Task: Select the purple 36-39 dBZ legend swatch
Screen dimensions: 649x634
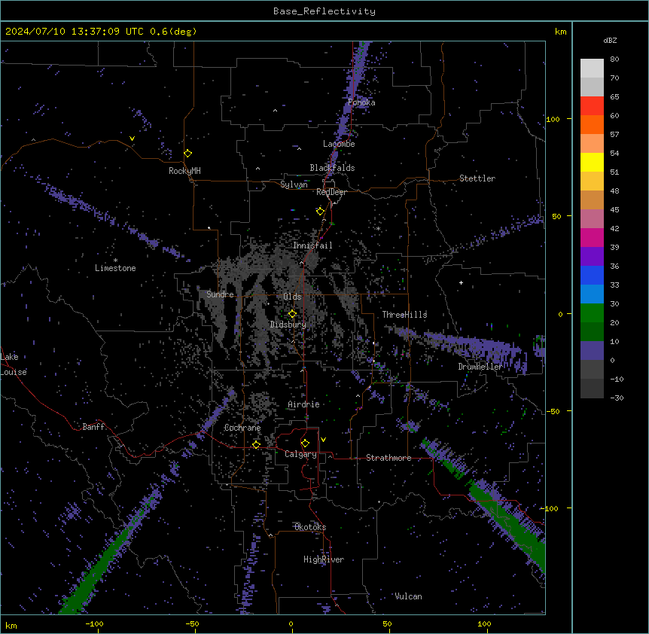Action: [x=592, y=257]
